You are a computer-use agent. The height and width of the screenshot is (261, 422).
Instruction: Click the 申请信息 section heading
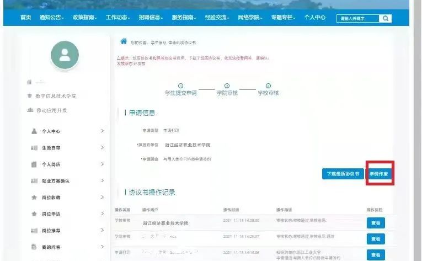[142, 113]
